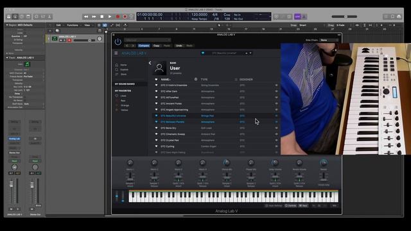Go to previous preset with up arrow
The height and width of the screenshot is (231, 411).
tap(247, 53)
